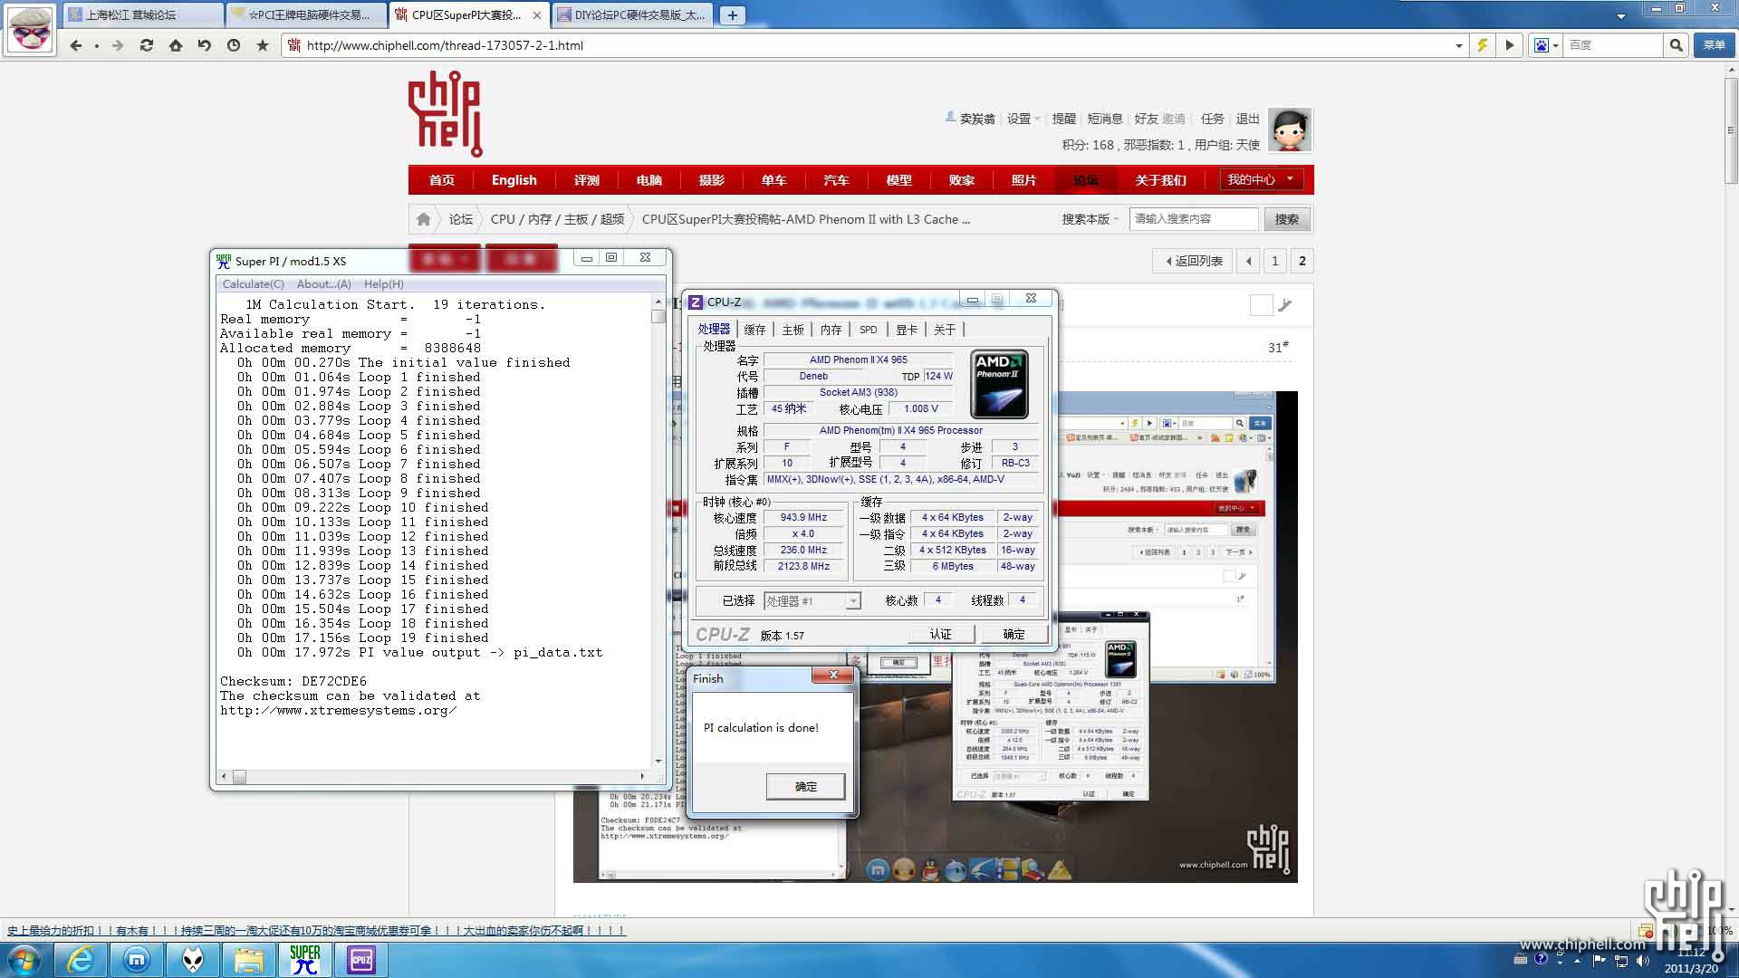Click 短消息 link in user bar
1739x978 pixels.
click(1104, 119)
